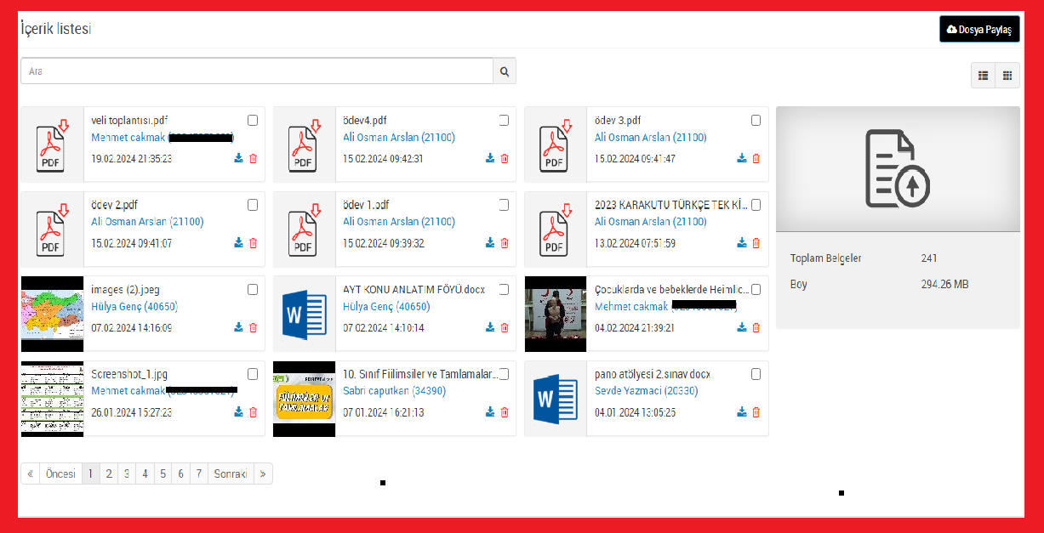Check the box for ödev 2.pdf
The height and width of the screenshot is (533, 1044).
[x=253, y=205]
